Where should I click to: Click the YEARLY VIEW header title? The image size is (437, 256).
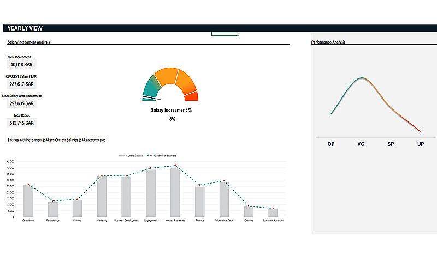(x=25, y=28)
